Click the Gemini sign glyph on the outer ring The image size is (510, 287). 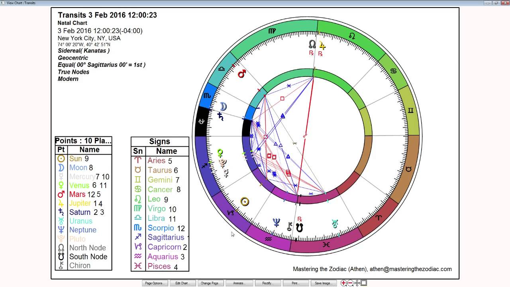click(410, 110)
